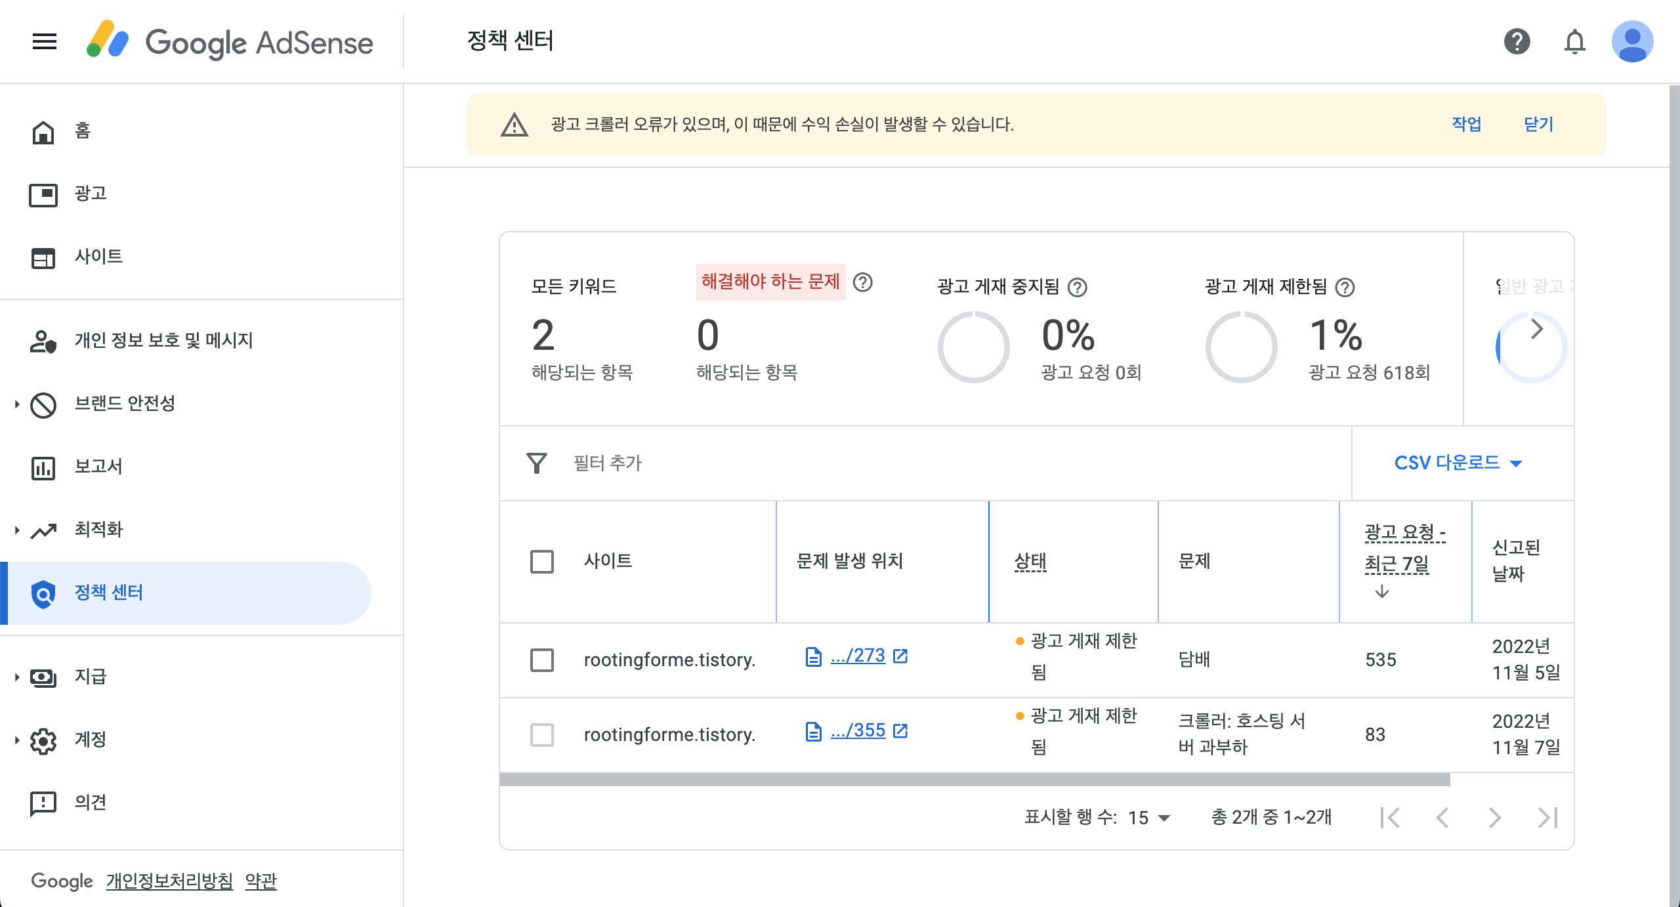Click the help icon beside 광고 게재 중지됨
Viewport: 1680px width, 907px height.
click(x=1078, y=287)
